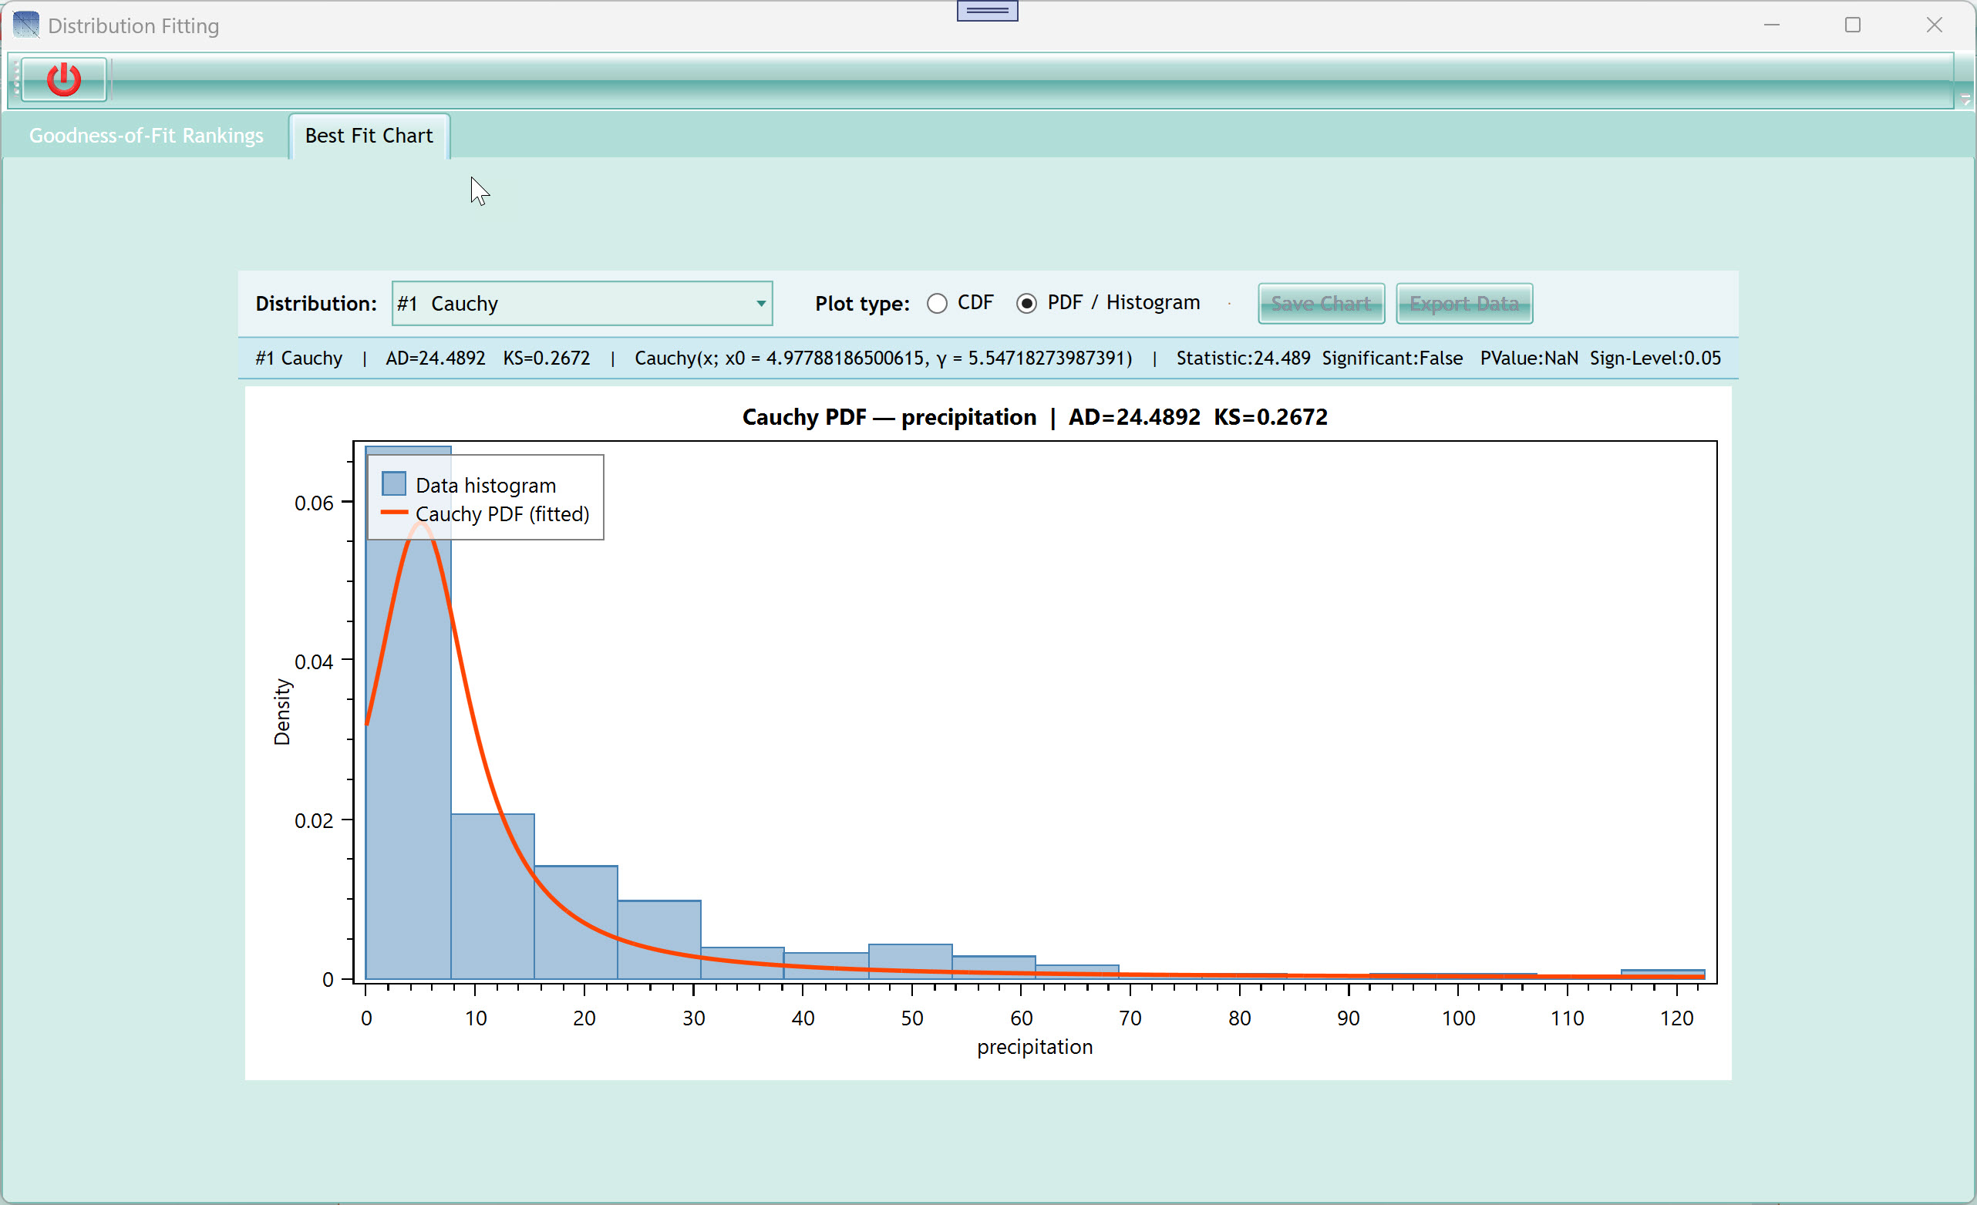This screenshot has width=1977, height=1205.
Task: Click the red power button in toolbar
Action: point(63,79)
